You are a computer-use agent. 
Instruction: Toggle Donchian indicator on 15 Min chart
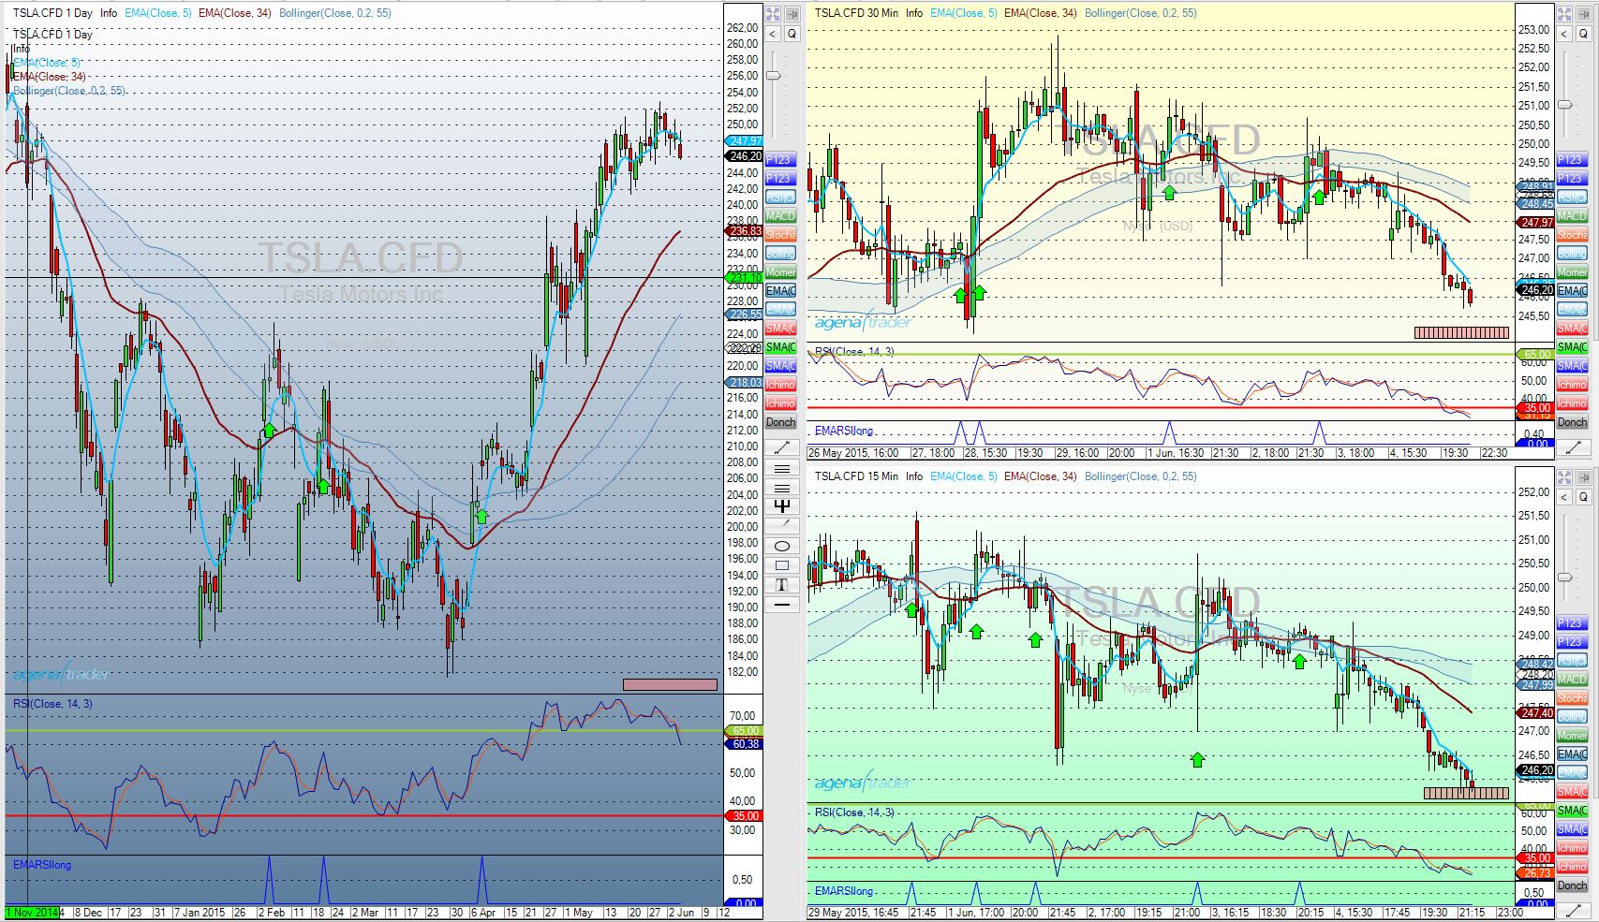(1572, 885)
